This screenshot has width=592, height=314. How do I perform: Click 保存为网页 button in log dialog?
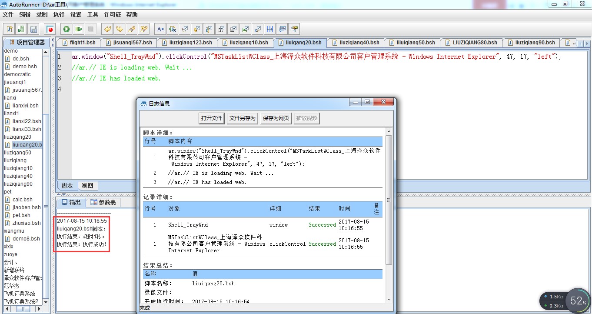coord(276,118)
